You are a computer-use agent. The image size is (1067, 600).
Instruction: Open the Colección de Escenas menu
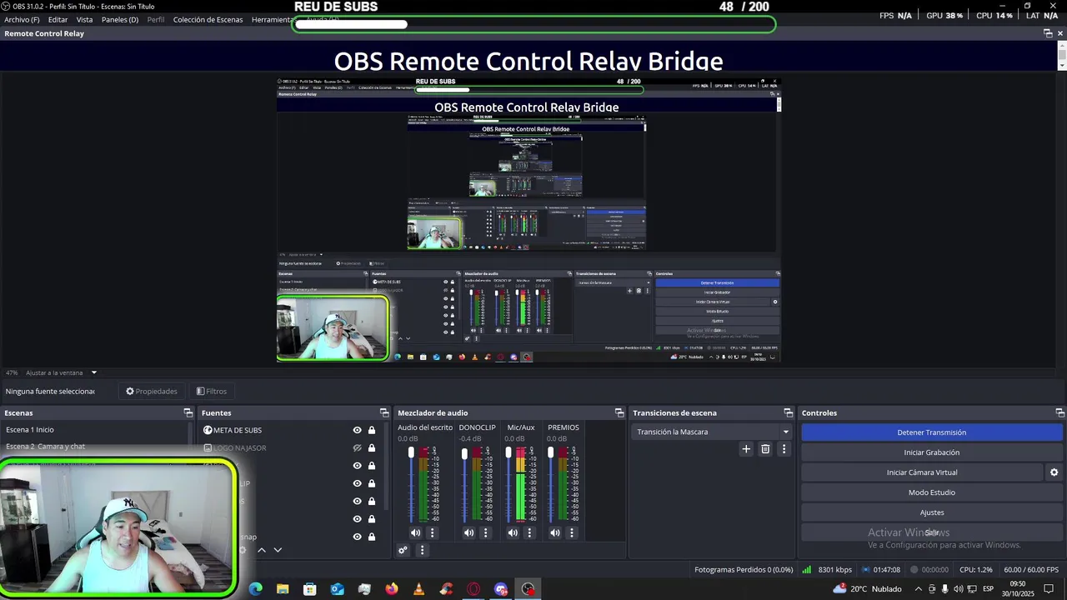[x=208, y=19]
